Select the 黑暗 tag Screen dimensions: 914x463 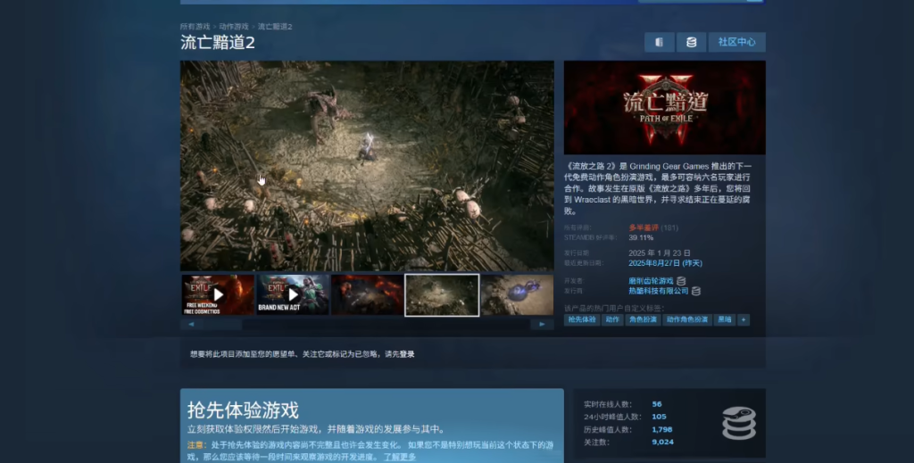(x=725, y=319)
